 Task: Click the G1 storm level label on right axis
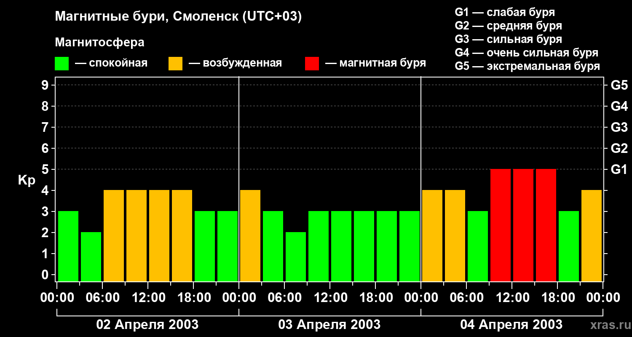[x=619, y=170]
